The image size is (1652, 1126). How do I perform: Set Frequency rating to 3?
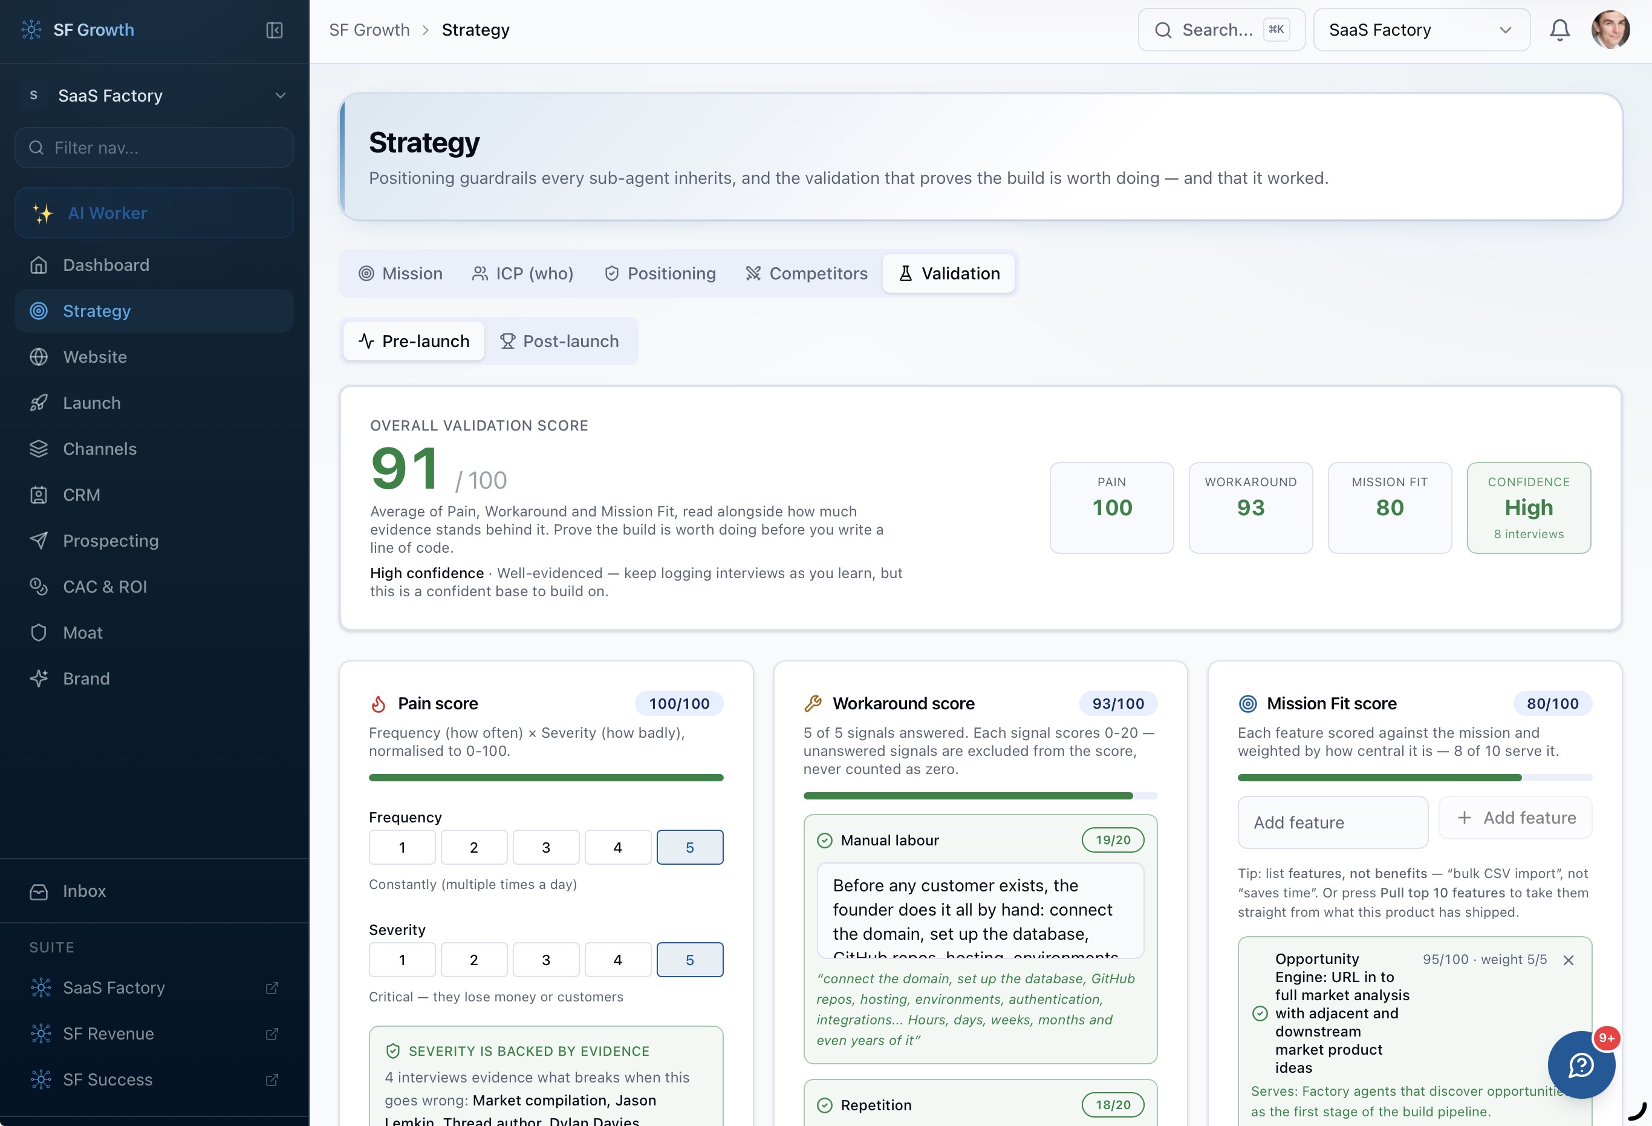pyautogui.click(x=546, y=847)
